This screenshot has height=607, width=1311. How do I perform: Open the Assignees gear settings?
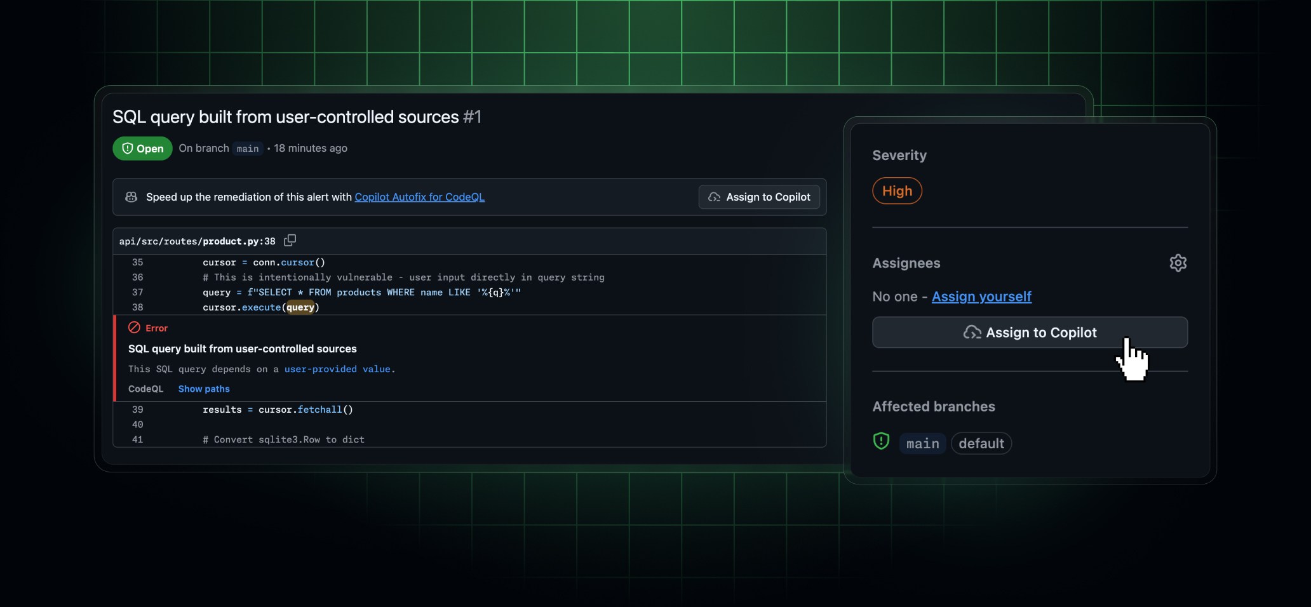(1178, 263)
